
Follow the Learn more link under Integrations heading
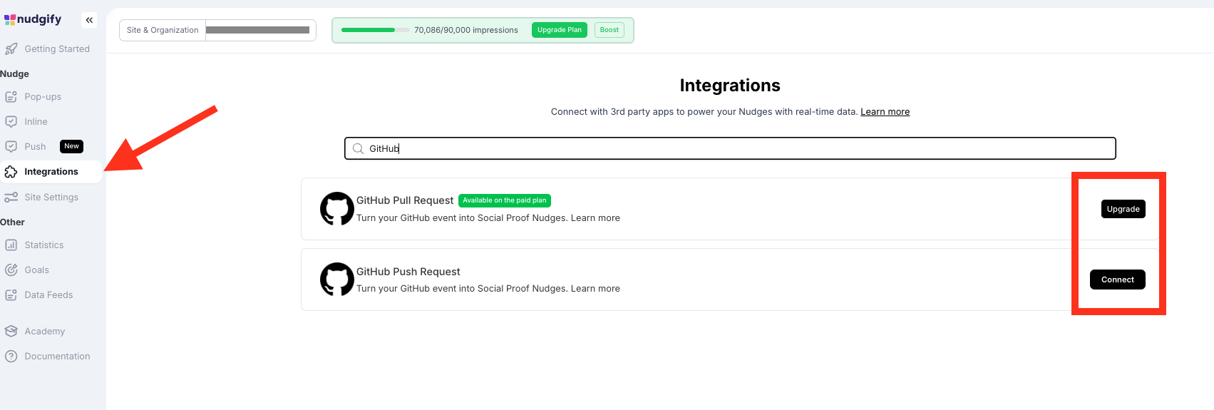point(885,112)
